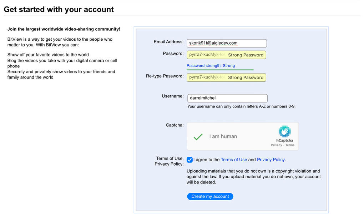Open the Privacy Policy link in agreement text
The width and height of the screenshot is (364, 221).
271,160
